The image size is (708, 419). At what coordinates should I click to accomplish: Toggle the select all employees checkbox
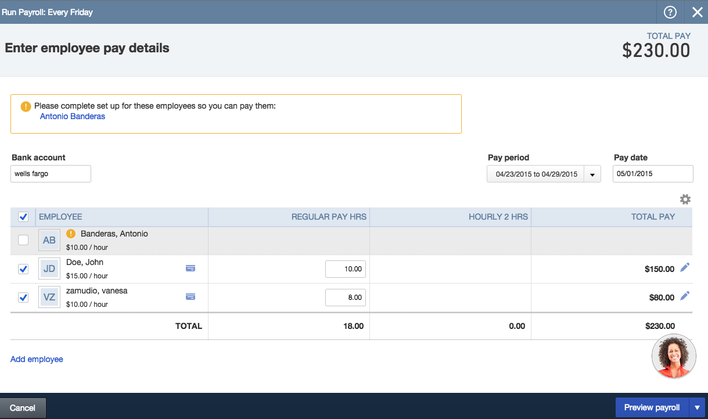click(x=23, y=217)
